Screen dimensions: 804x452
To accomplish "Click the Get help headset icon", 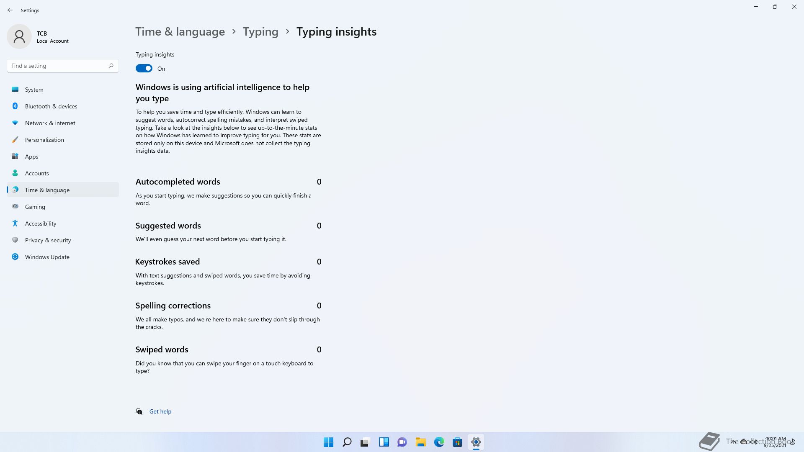I will pos(139,411).
